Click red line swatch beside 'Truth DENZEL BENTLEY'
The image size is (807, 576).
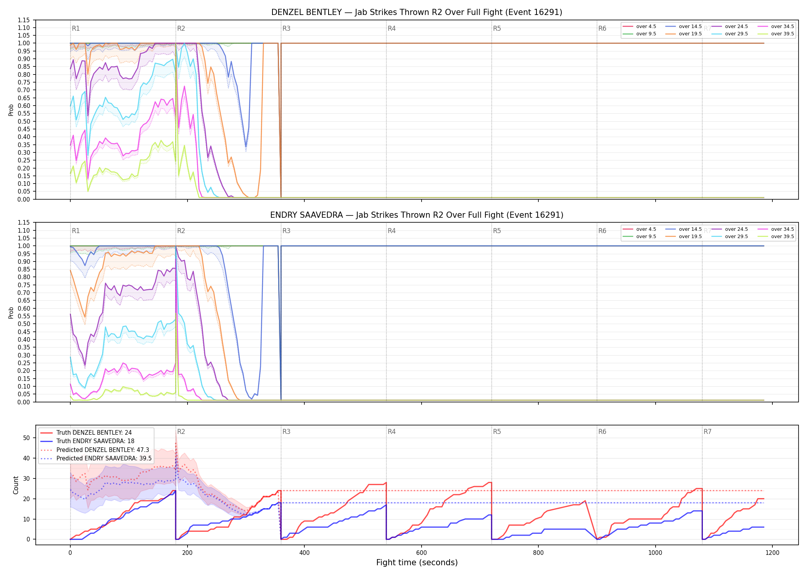[x=47, y=433]
